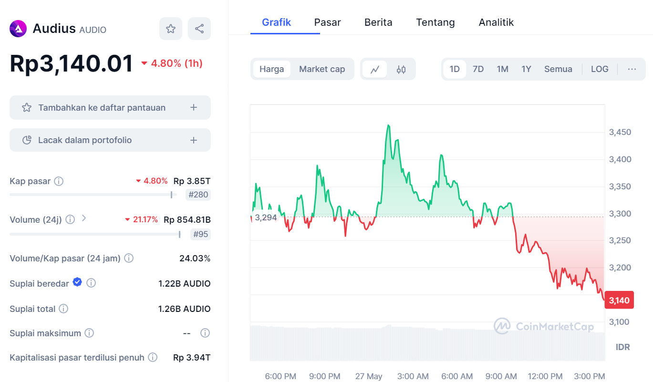Set chart range to 1Y
Image resolution: width=653 pixels, height=382 pixels.
point(526,69)
